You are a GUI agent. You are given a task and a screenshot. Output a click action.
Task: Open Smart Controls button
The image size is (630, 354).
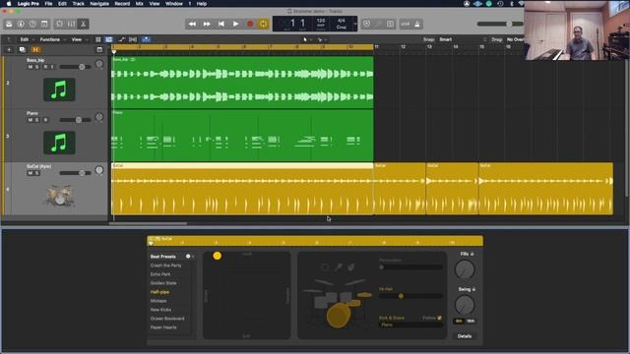59,24
